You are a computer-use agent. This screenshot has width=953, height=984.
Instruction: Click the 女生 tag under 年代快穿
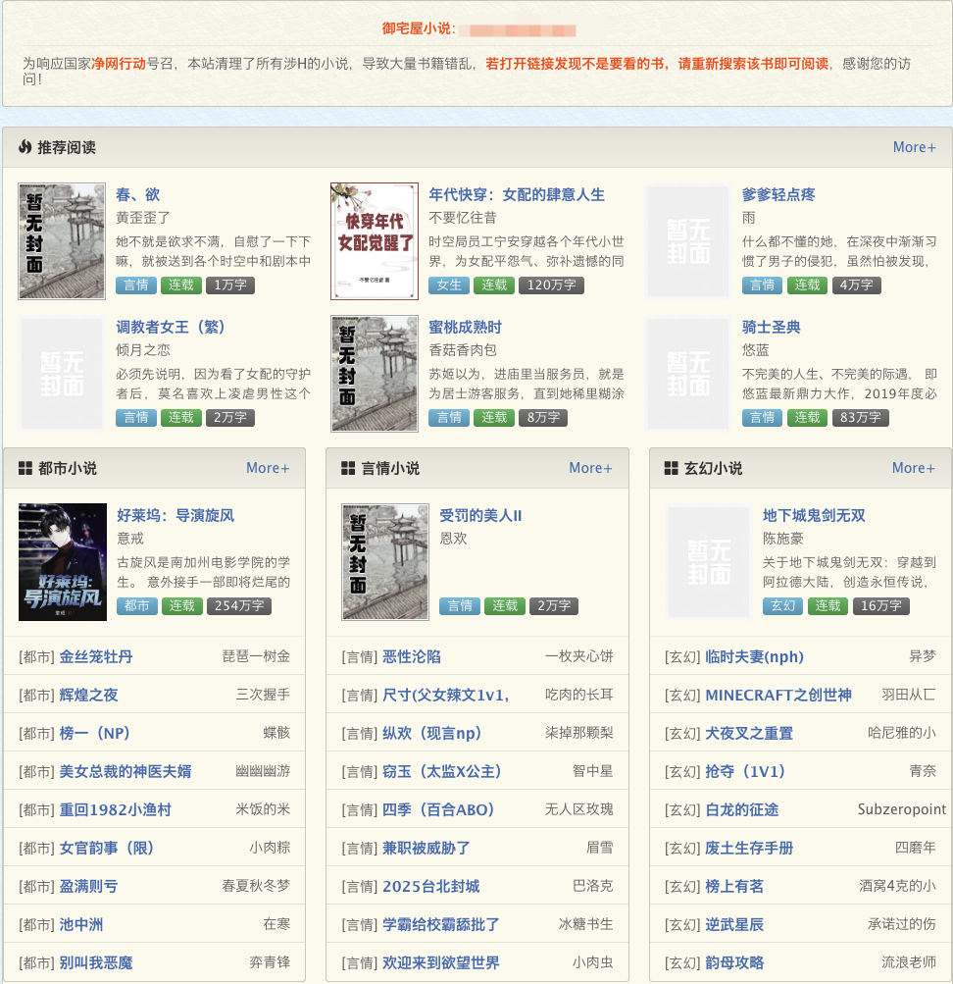tap(448, 285)
